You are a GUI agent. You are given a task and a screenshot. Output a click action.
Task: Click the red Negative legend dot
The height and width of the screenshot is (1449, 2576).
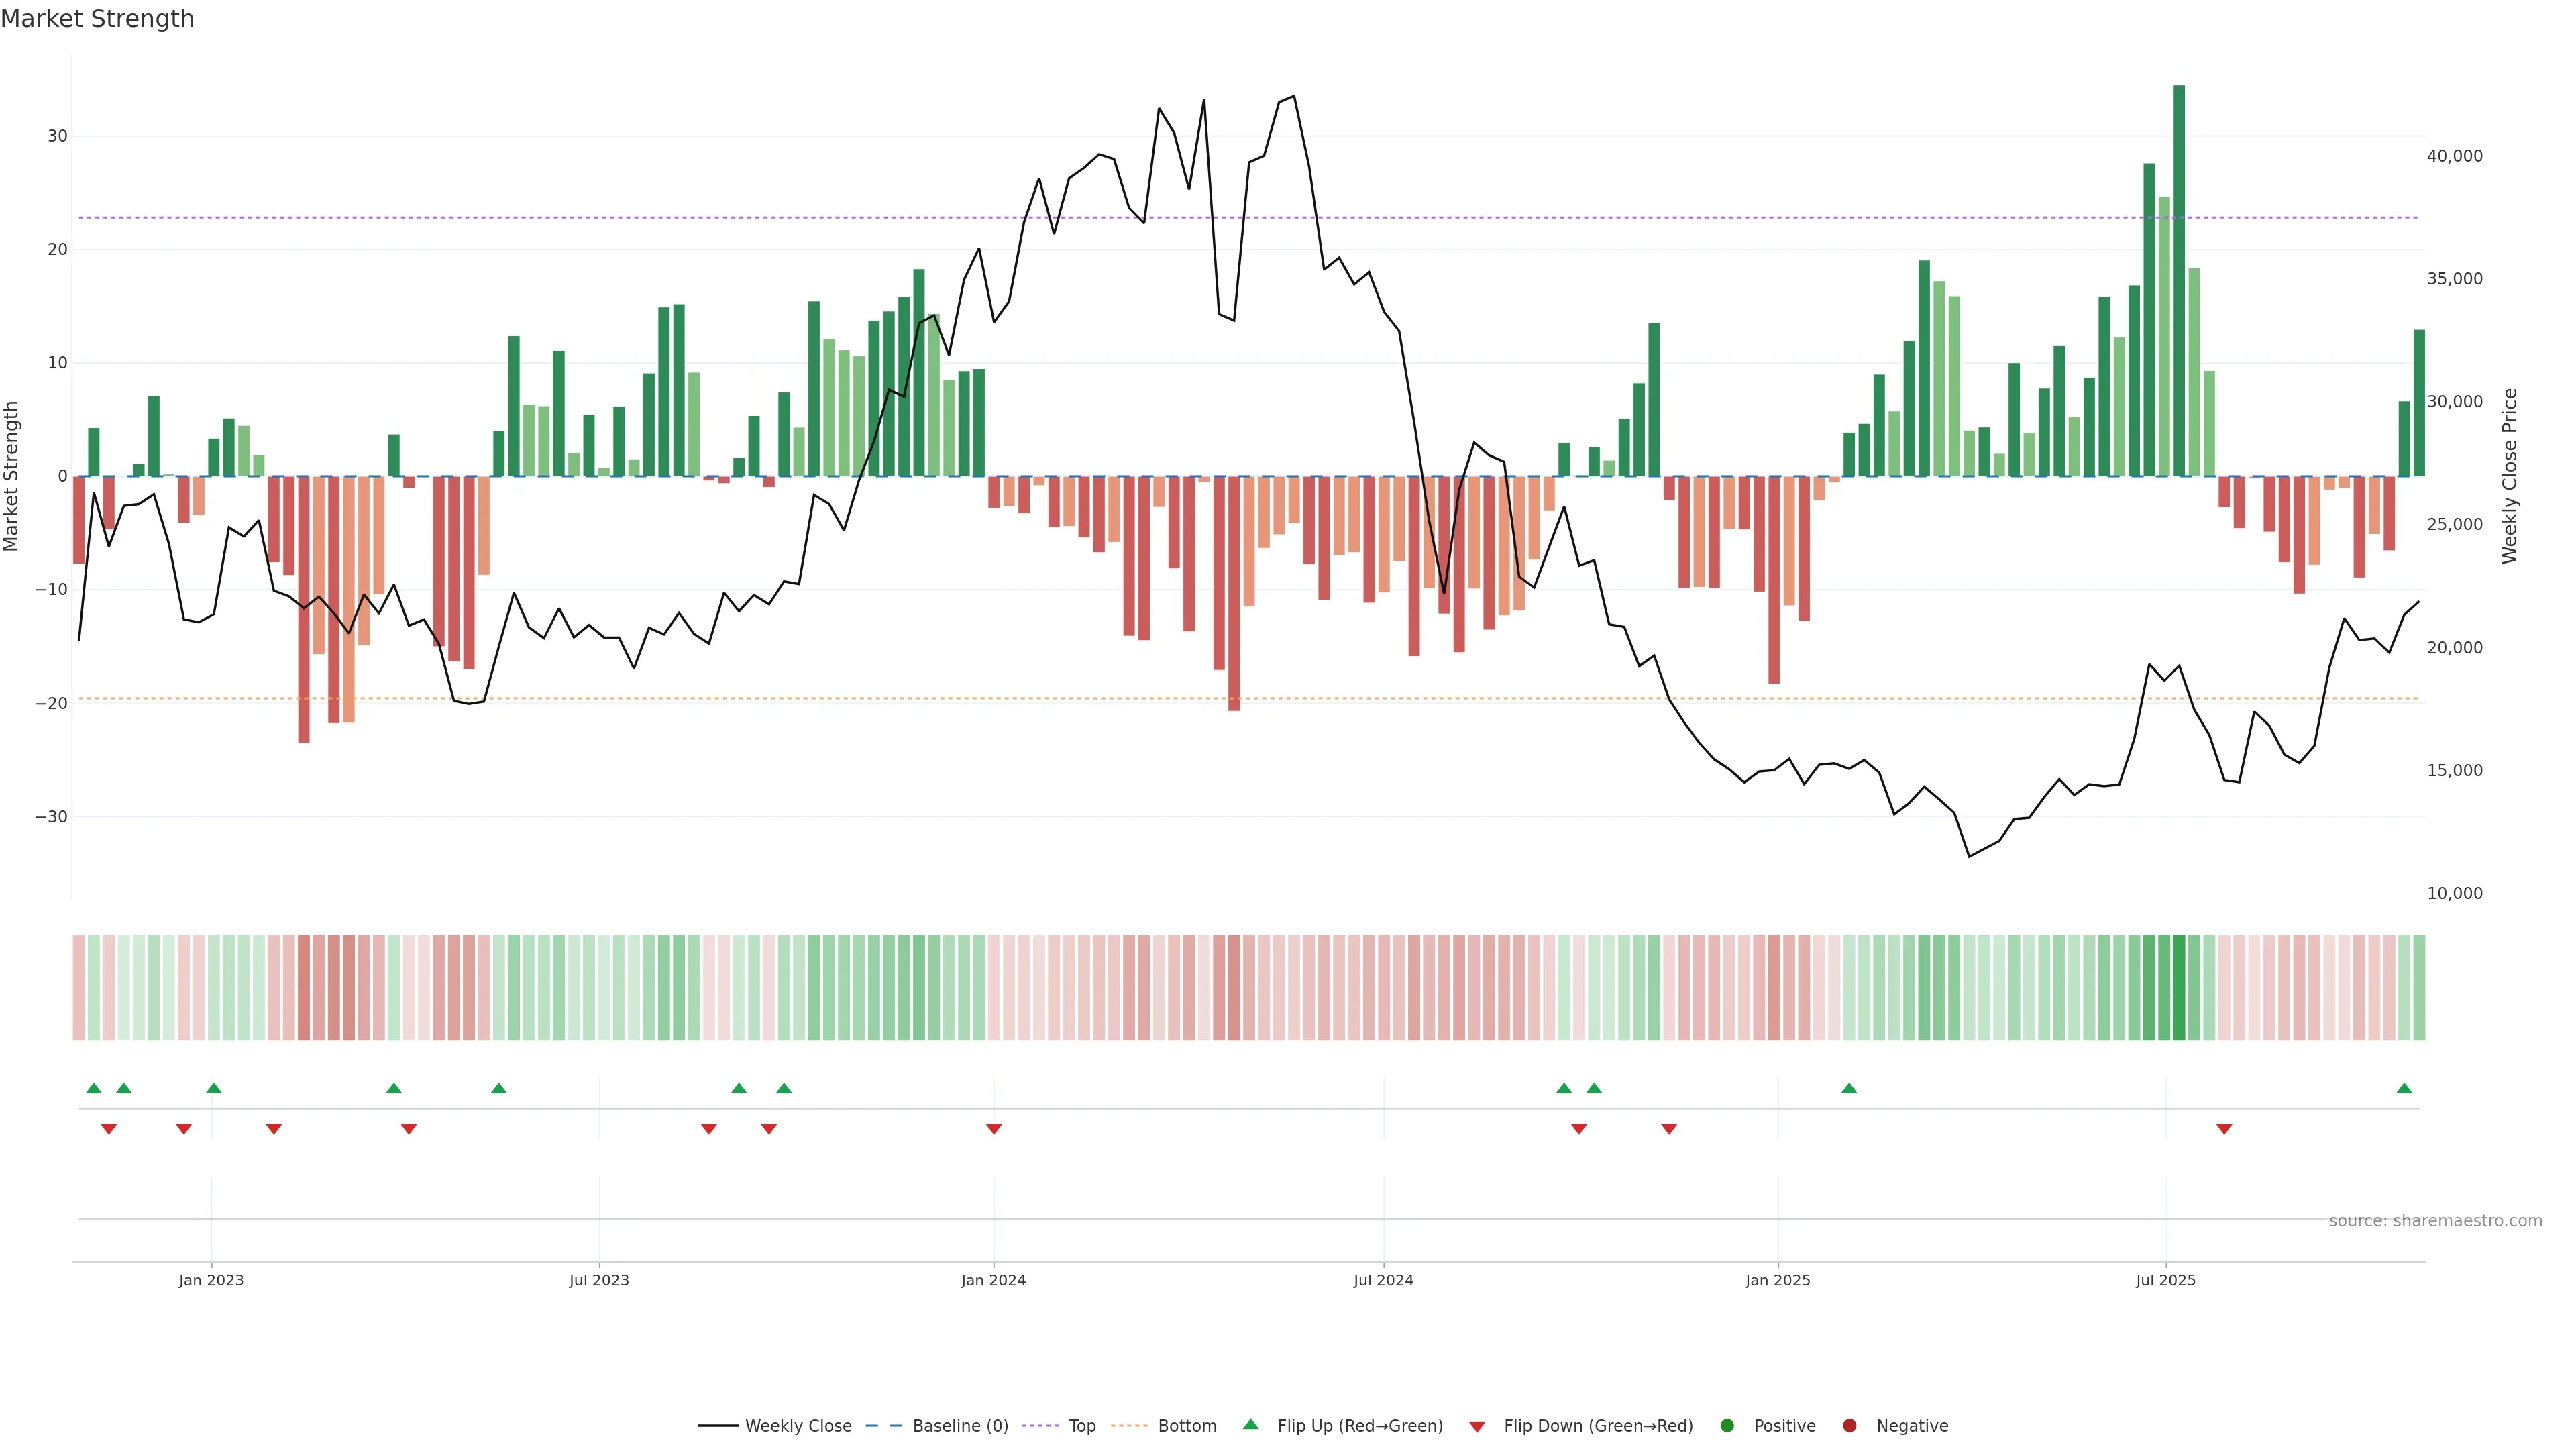click(x=1849, y=1426)
